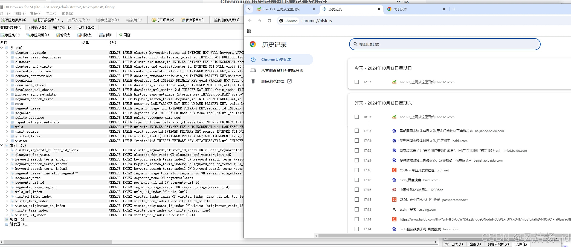Tick checkbox for csdn_百度搜索 entry
This screenshot has width=571, height=247.
click(x=357, y=180)
